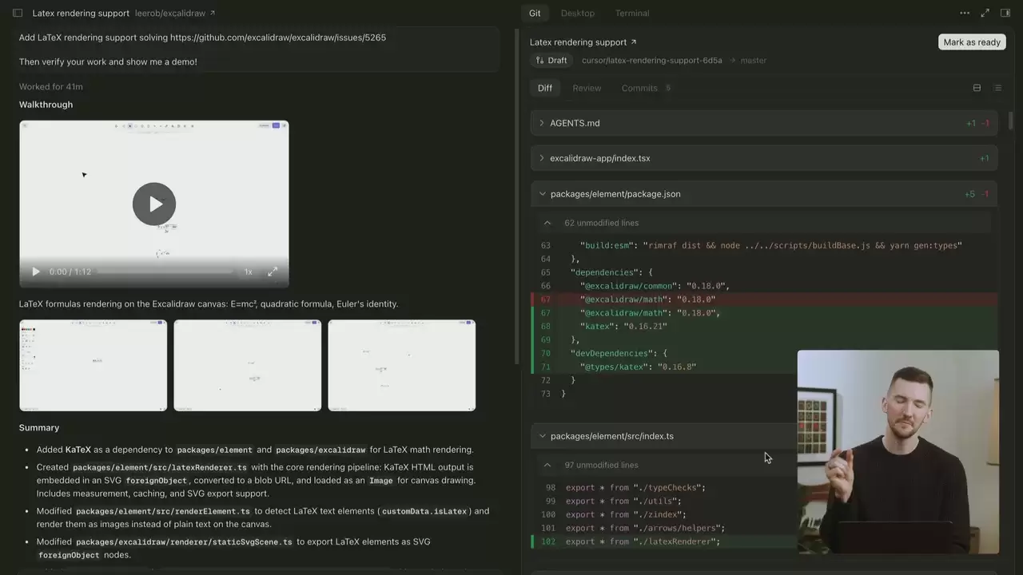Screen dimensions: 1023x575
Task: Open the third canvas screenshot thumbnail
Action: click(402, 366)
